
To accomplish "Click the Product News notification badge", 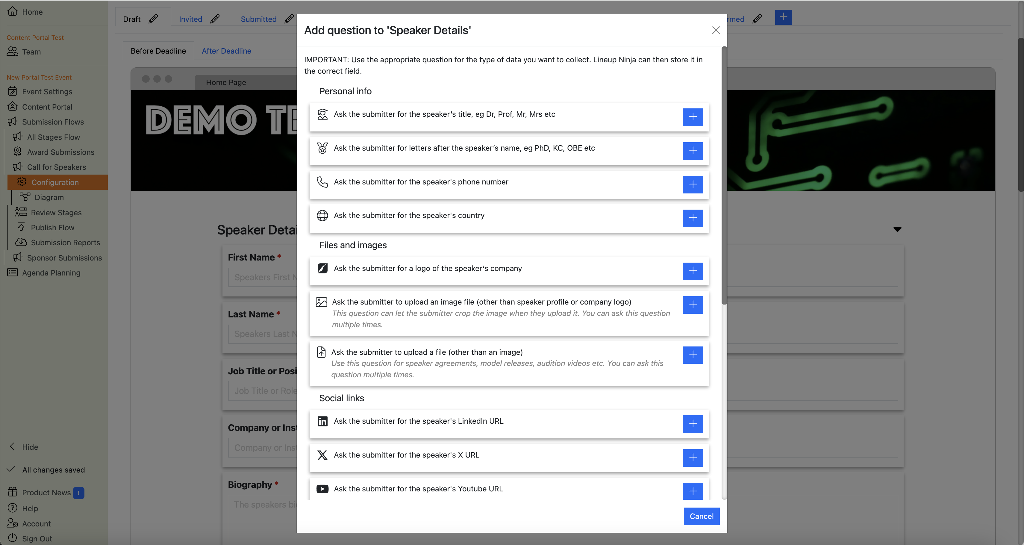I will pos(79,493).
